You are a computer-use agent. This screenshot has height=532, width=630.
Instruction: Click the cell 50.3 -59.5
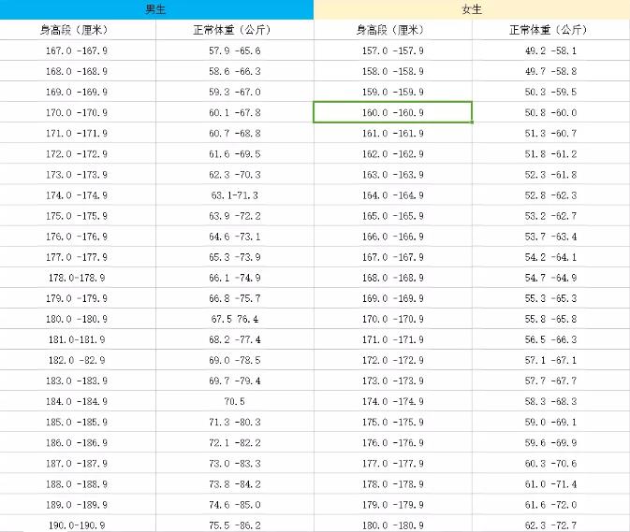[x=550, y=92]
